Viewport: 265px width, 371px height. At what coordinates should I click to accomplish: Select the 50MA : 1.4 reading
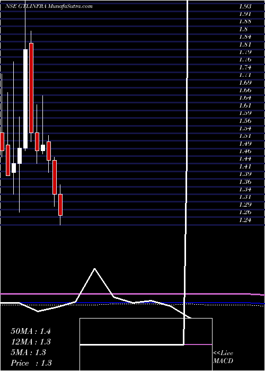pos(31,331)
